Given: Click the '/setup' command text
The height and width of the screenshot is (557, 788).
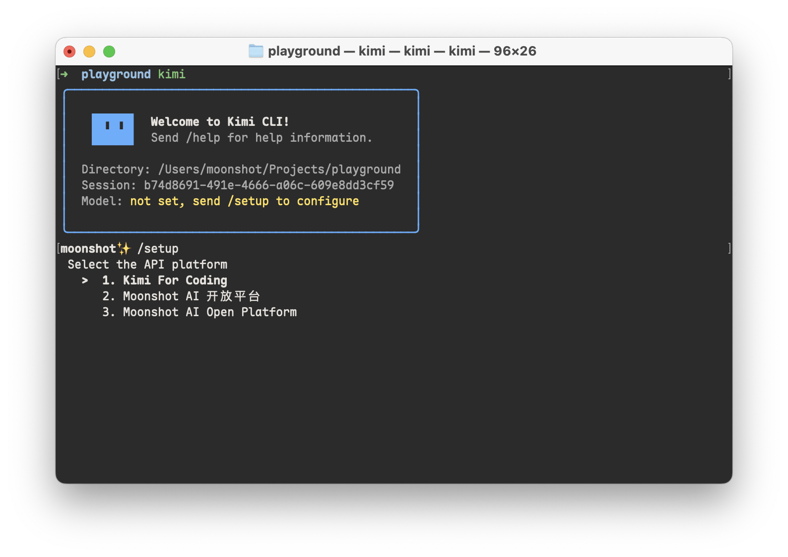Looking at the screenshot, I should 158,249.
